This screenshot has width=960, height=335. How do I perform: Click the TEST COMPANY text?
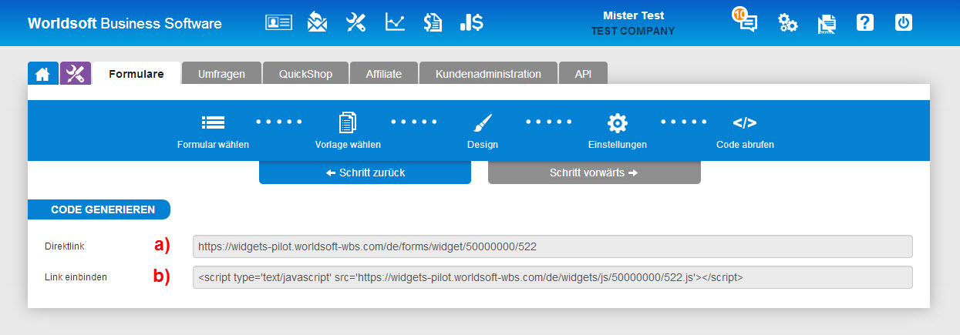click(x=633, y=32)
